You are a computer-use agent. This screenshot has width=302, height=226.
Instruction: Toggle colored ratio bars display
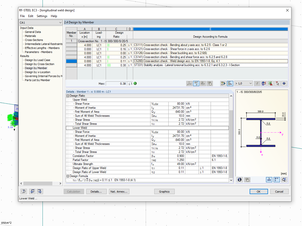click(x=230, y=84)
